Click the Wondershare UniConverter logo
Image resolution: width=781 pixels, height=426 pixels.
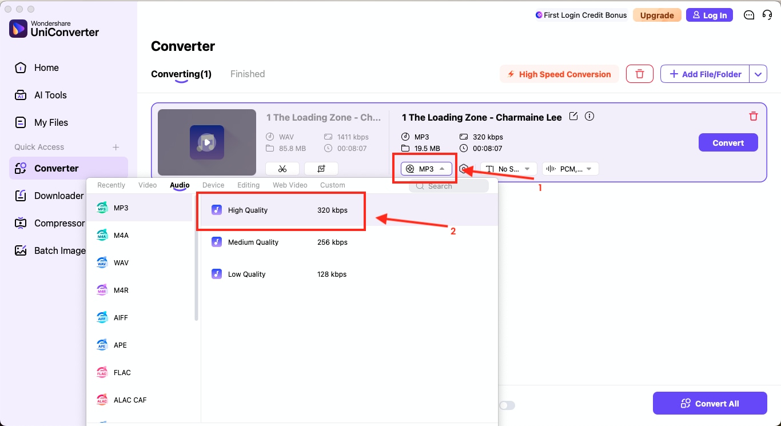point(54,28)
